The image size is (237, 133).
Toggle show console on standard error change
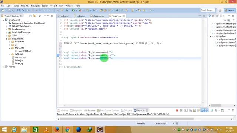[x=207, y=110]
